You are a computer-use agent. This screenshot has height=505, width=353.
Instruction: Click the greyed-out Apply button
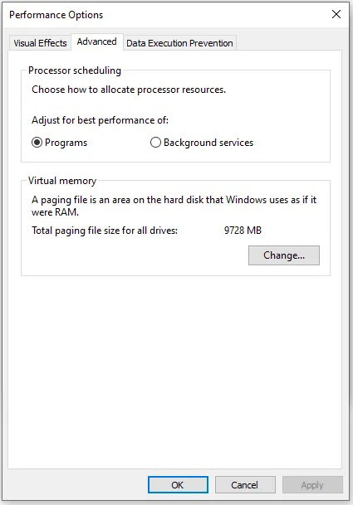tap(312, 485)
